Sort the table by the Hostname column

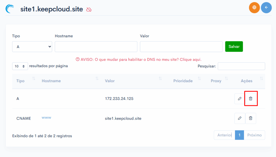coord(97,78)
